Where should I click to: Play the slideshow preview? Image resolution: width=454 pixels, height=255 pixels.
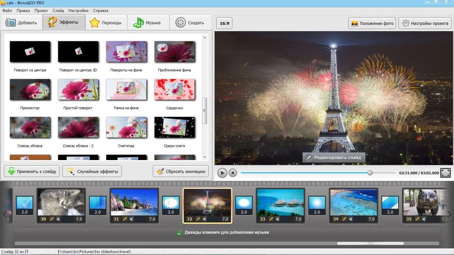[222, 173]
